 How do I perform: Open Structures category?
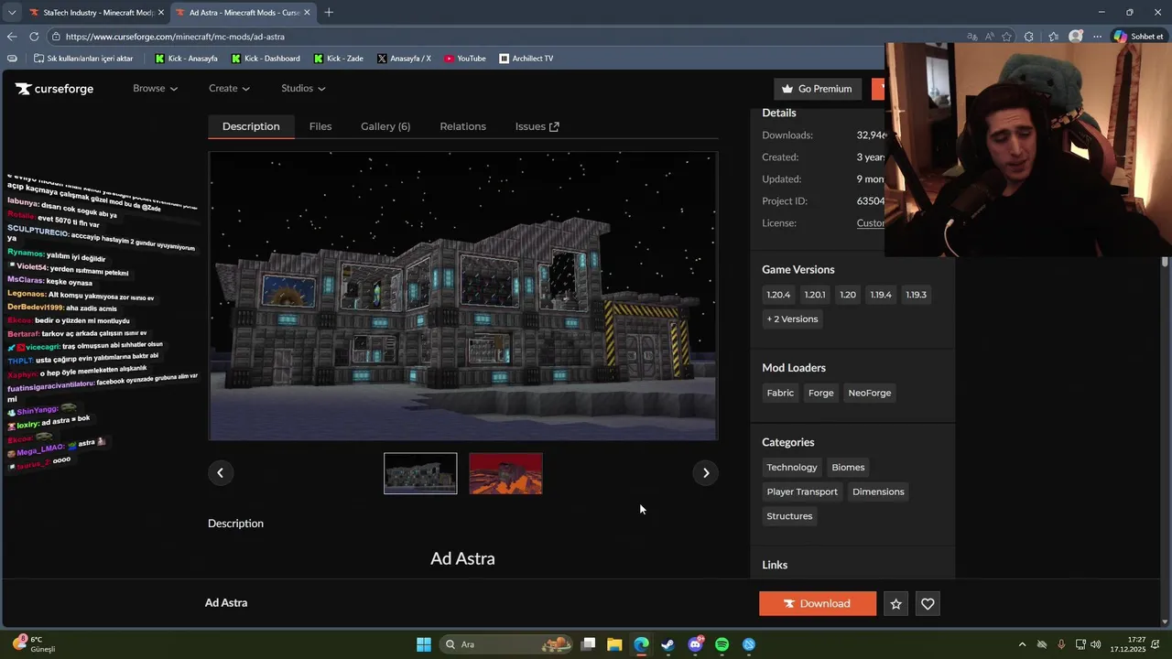tap(789, 516)
